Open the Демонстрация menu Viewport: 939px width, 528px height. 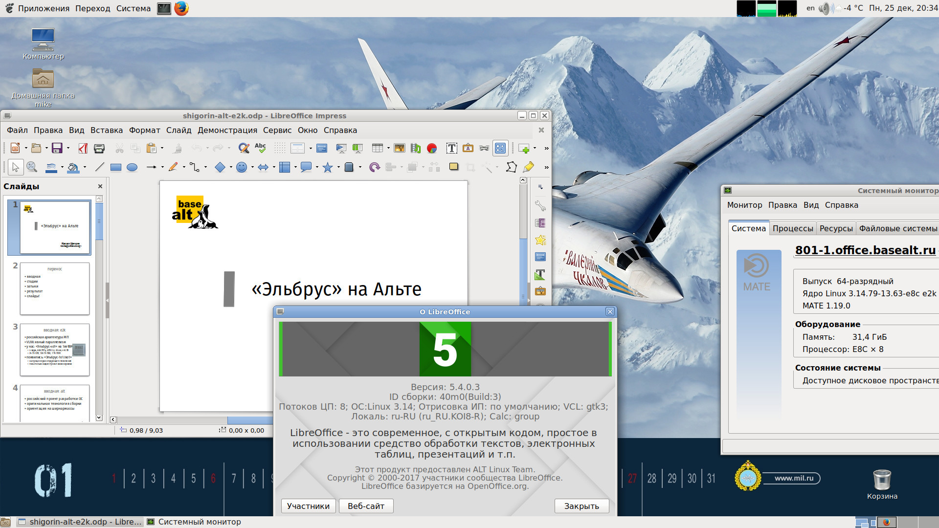[x=227, y=130]
